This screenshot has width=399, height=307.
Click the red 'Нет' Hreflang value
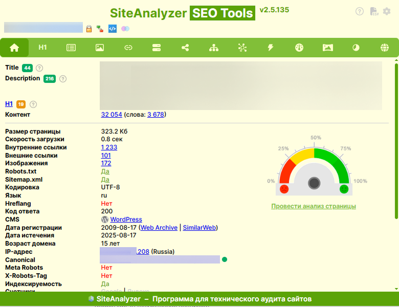pyautogui.click(x=106, y=204)
